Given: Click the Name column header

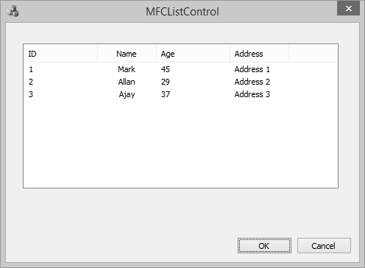Looking at the screenshot, I should click(x=127, y=54).
